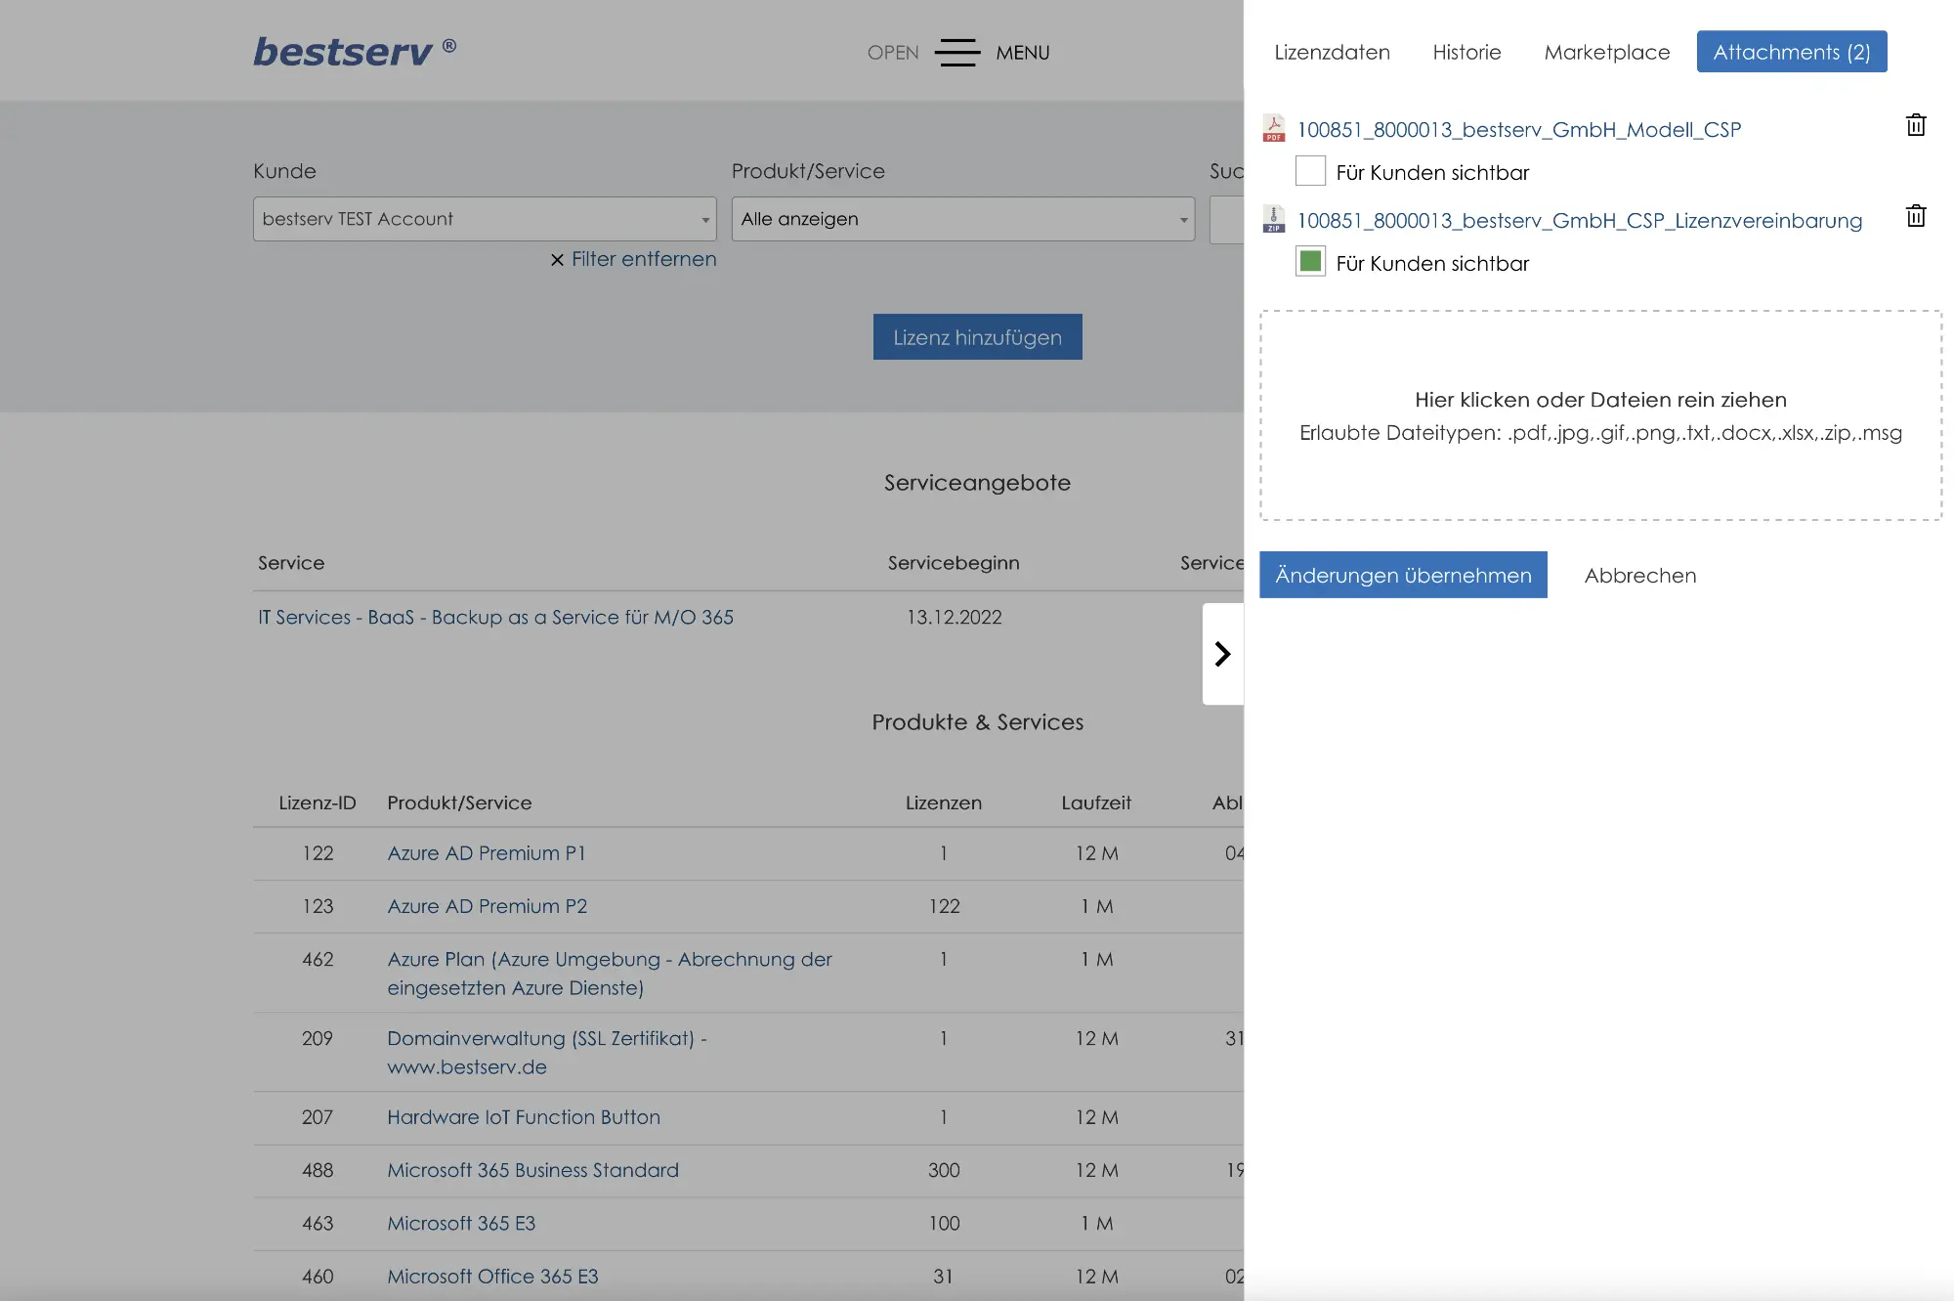This screenshot has width=1954, height=1301.
Task: Click Lizenz-ID 488 cell
Action: tap(318, 1170)
